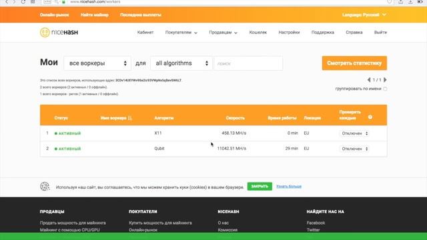Click Статус column header
427x240 pixels.
point(61,118)
